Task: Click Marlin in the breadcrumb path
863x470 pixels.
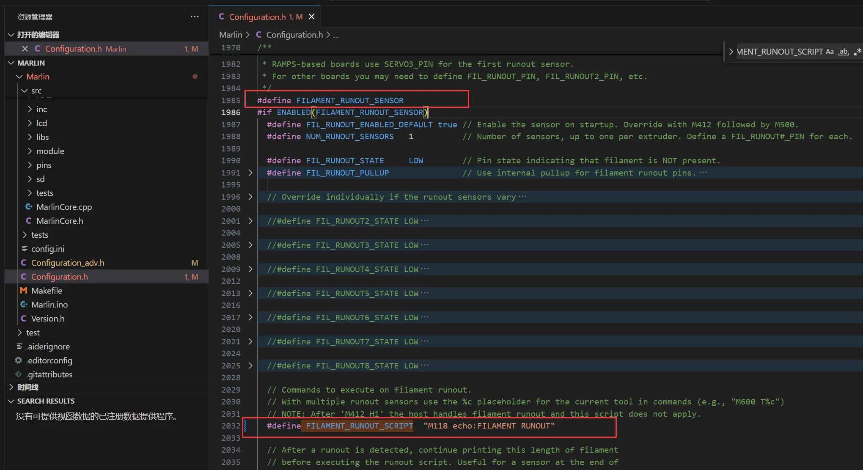Action: pos(231,35)
